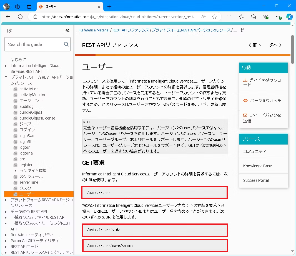Open bundleObjectLicense topic
This screenshot has width=296, height=256.
point(37,118)
